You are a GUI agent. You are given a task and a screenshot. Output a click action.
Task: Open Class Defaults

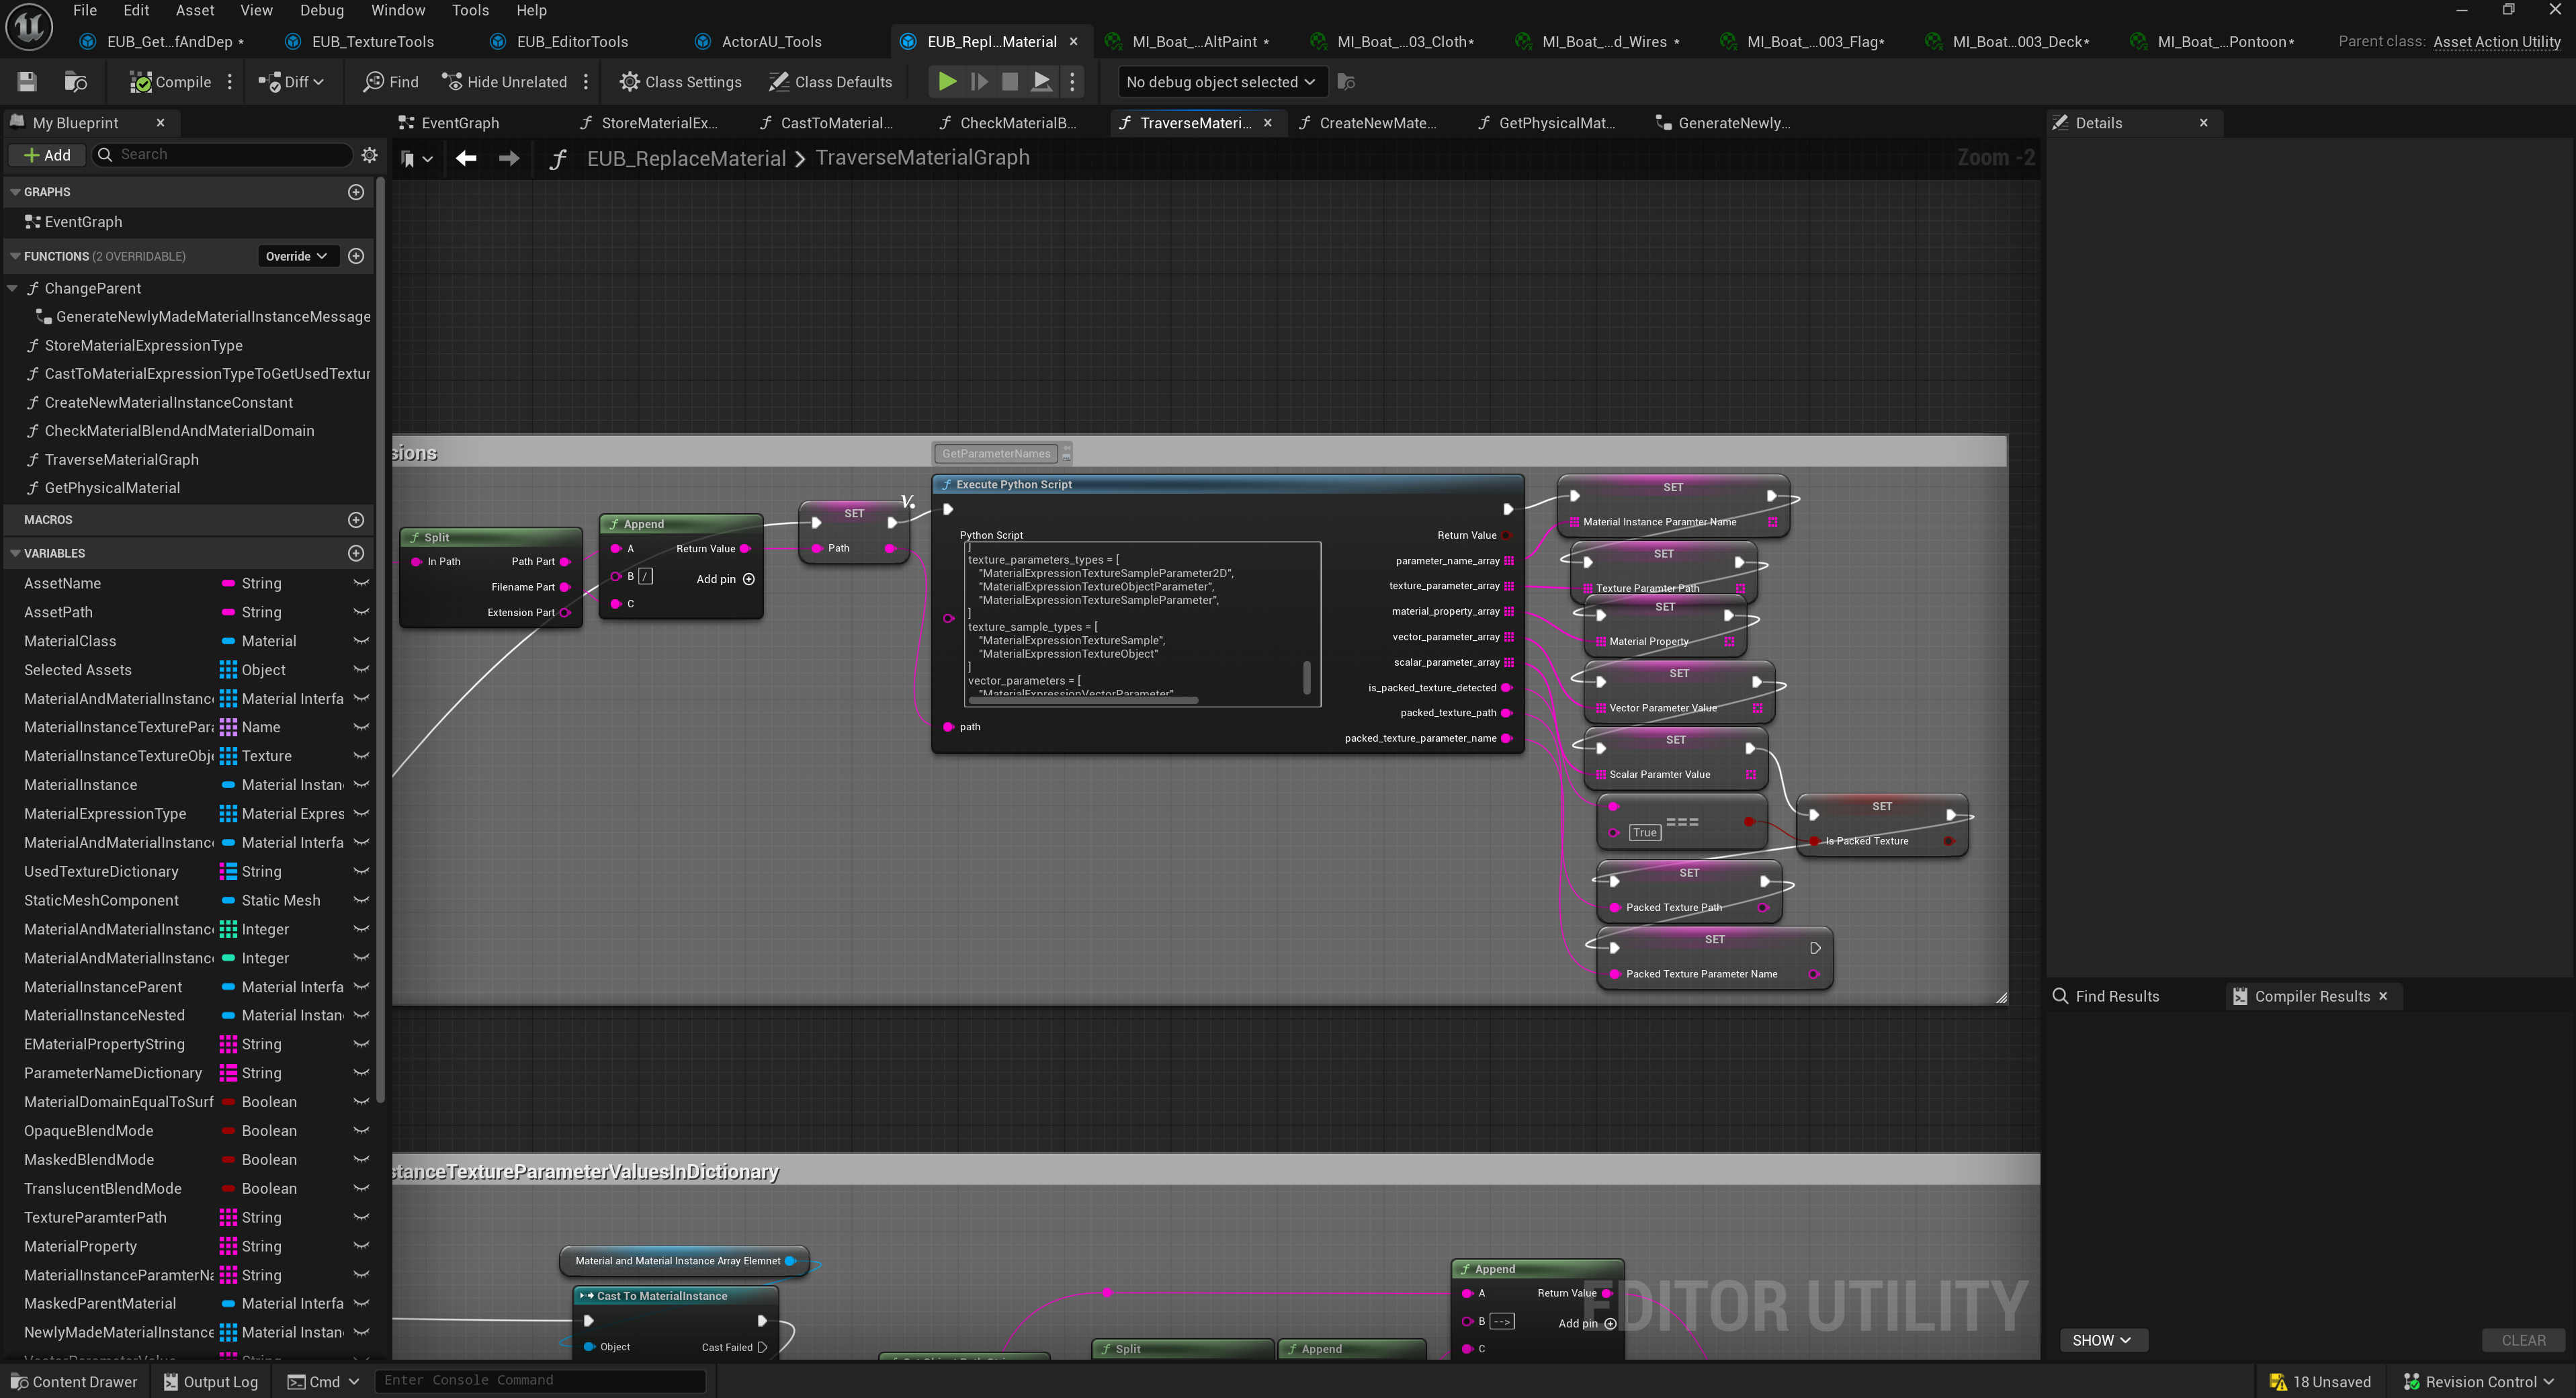830,82
